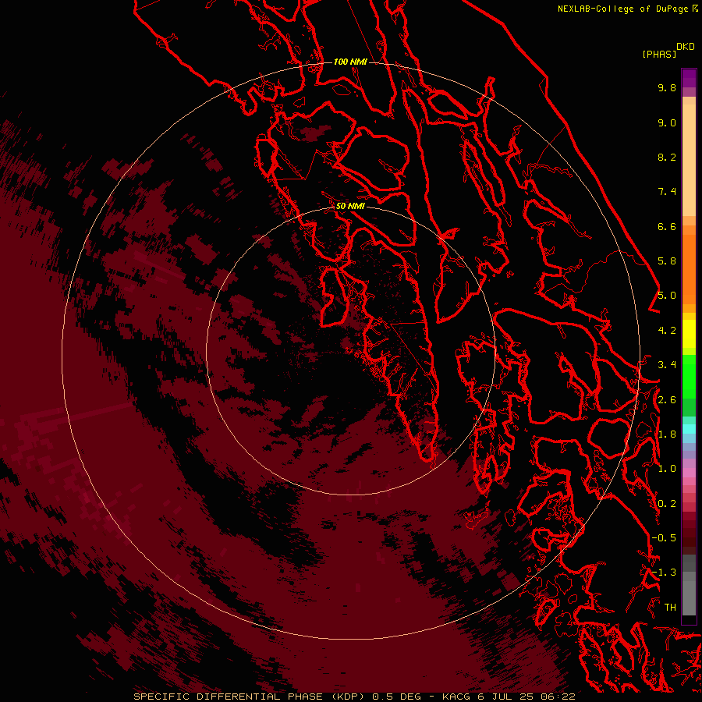Click the 1.8 legend value
702x702 pixels.
tap(667, 434)
